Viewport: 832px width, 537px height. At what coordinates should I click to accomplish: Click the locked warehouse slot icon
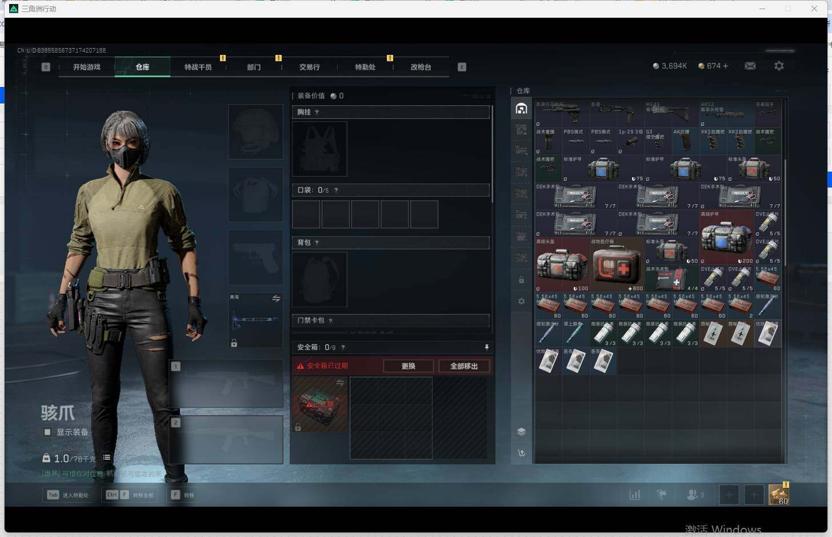click(x=521, y=280)
